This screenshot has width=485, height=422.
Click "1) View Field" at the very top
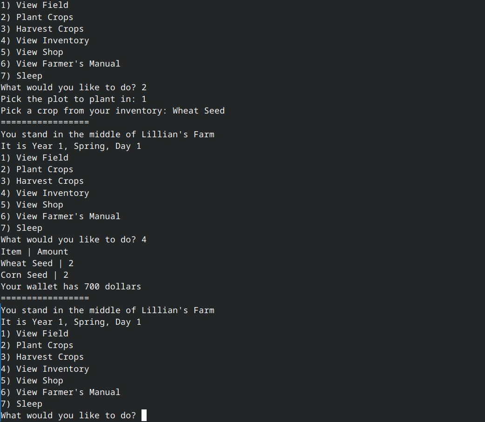tap(34, 5)
